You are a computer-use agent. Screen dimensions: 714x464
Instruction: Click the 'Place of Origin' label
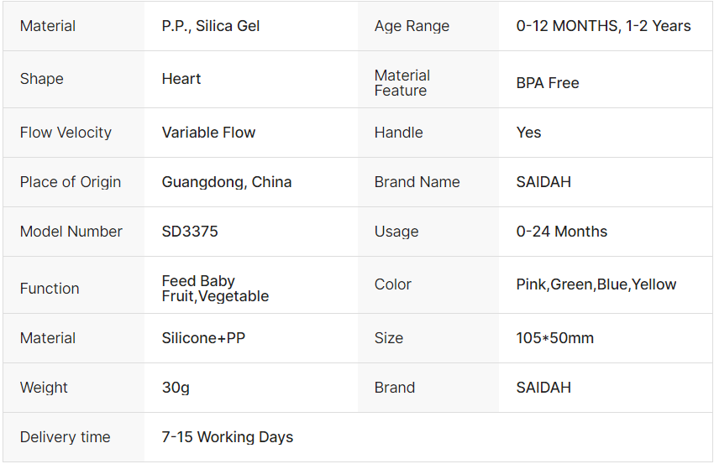click(x=71, y=182)
